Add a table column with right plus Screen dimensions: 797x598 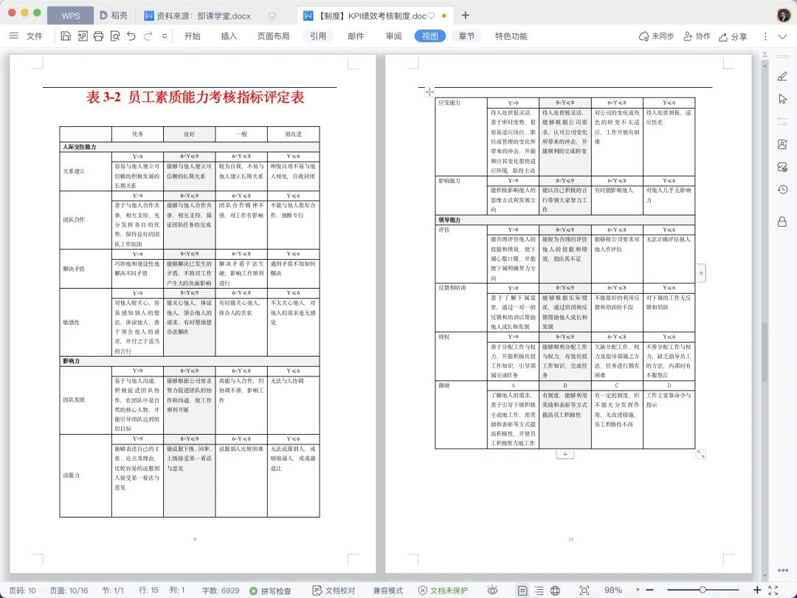[x=701, y=273]
